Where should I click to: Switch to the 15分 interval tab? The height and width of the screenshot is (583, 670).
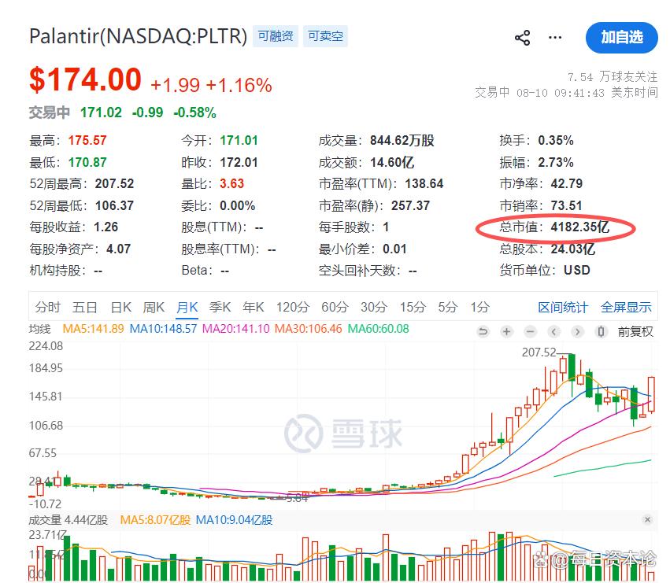pos(413,307)
